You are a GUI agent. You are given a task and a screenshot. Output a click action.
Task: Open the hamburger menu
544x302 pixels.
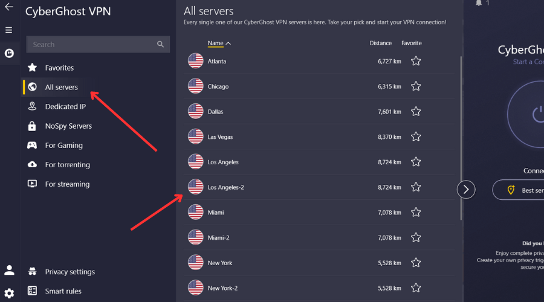coord(9,30)
